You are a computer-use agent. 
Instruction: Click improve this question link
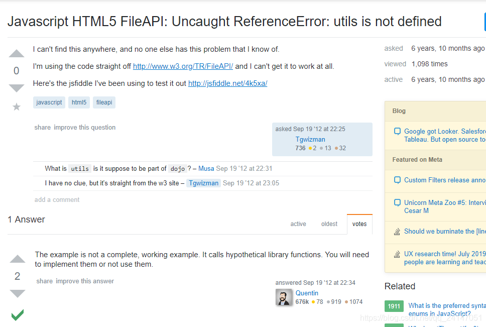point(85,128)
